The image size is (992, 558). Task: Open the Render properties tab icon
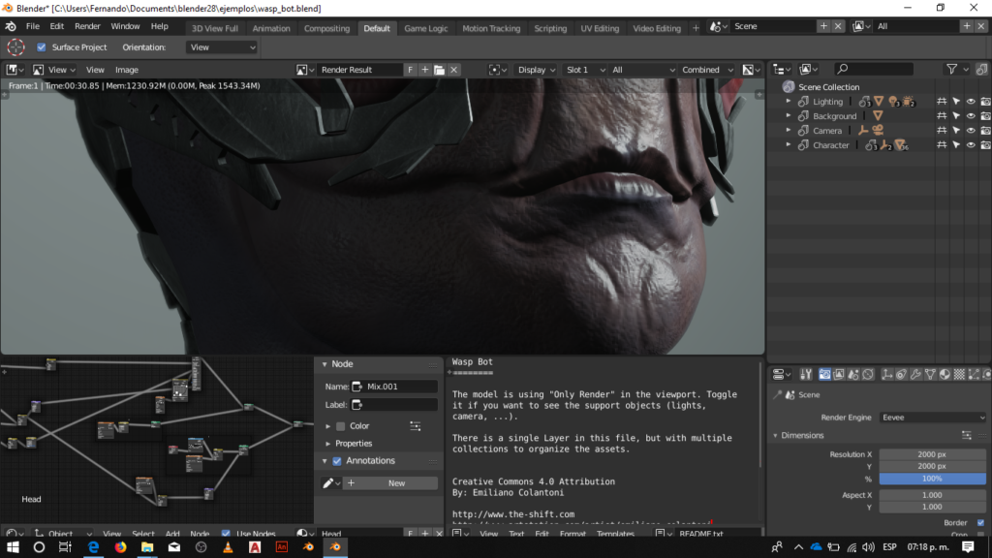click(824, 374)
